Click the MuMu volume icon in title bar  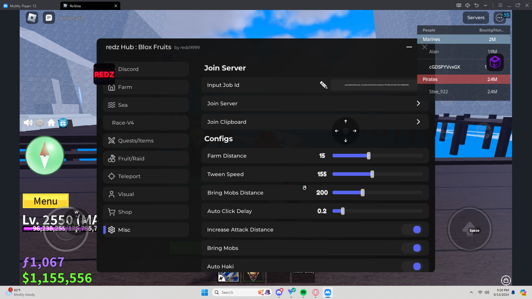point(468,5)
